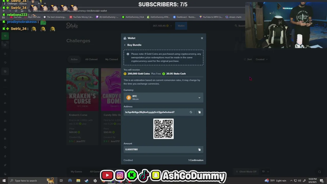Click the green Stake Cash icon
The image size is (327, 184).
tap(164, 74)
